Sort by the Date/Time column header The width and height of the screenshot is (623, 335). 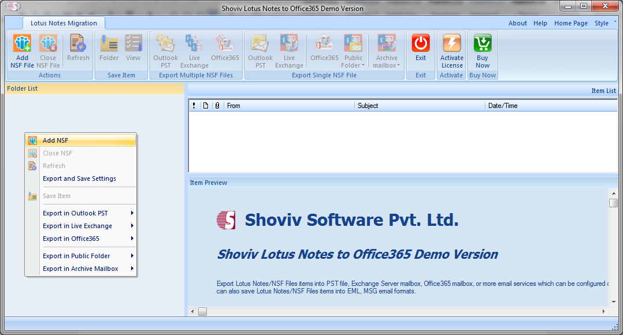click(x=551, y=106)
